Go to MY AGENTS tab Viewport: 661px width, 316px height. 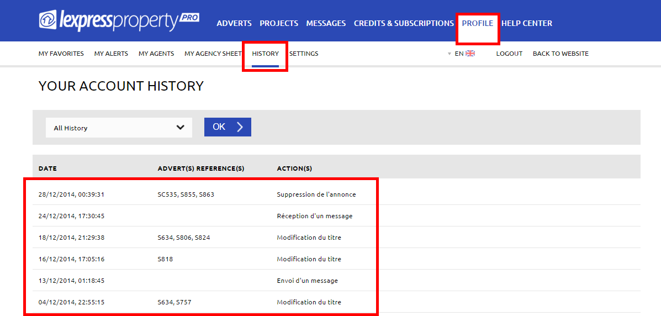tap(156, 54)
